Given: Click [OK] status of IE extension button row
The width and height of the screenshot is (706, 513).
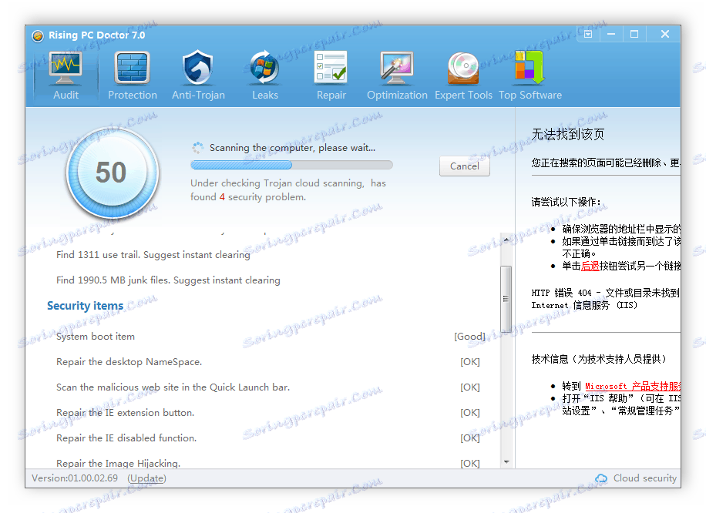Looking at the screenshot, I should pyautogui.click(x=470, y=413).
